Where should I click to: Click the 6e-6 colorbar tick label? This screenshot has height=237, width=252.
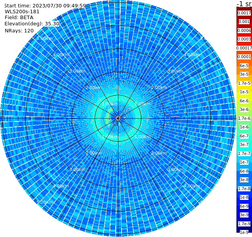pos(244,101)
